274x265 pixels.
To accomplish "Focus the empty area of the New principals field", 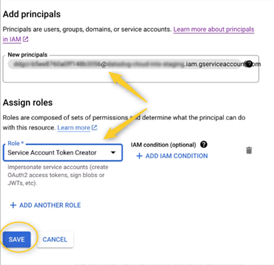I will [x=131, y=76].
